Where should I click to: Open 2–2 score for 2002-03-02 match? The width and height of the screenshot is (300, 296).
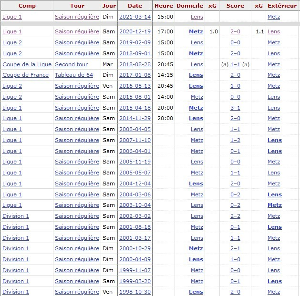tap(235, 216)
